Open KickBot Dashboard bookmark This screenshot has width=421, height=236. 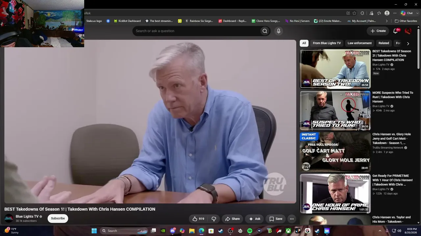[127, 21]
